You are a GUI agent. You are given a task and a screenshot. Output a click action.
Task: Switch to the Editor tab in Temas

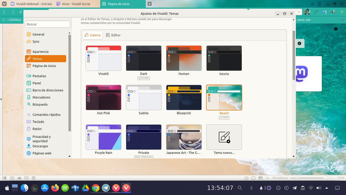pyautogui.click(x=113, y=35)
